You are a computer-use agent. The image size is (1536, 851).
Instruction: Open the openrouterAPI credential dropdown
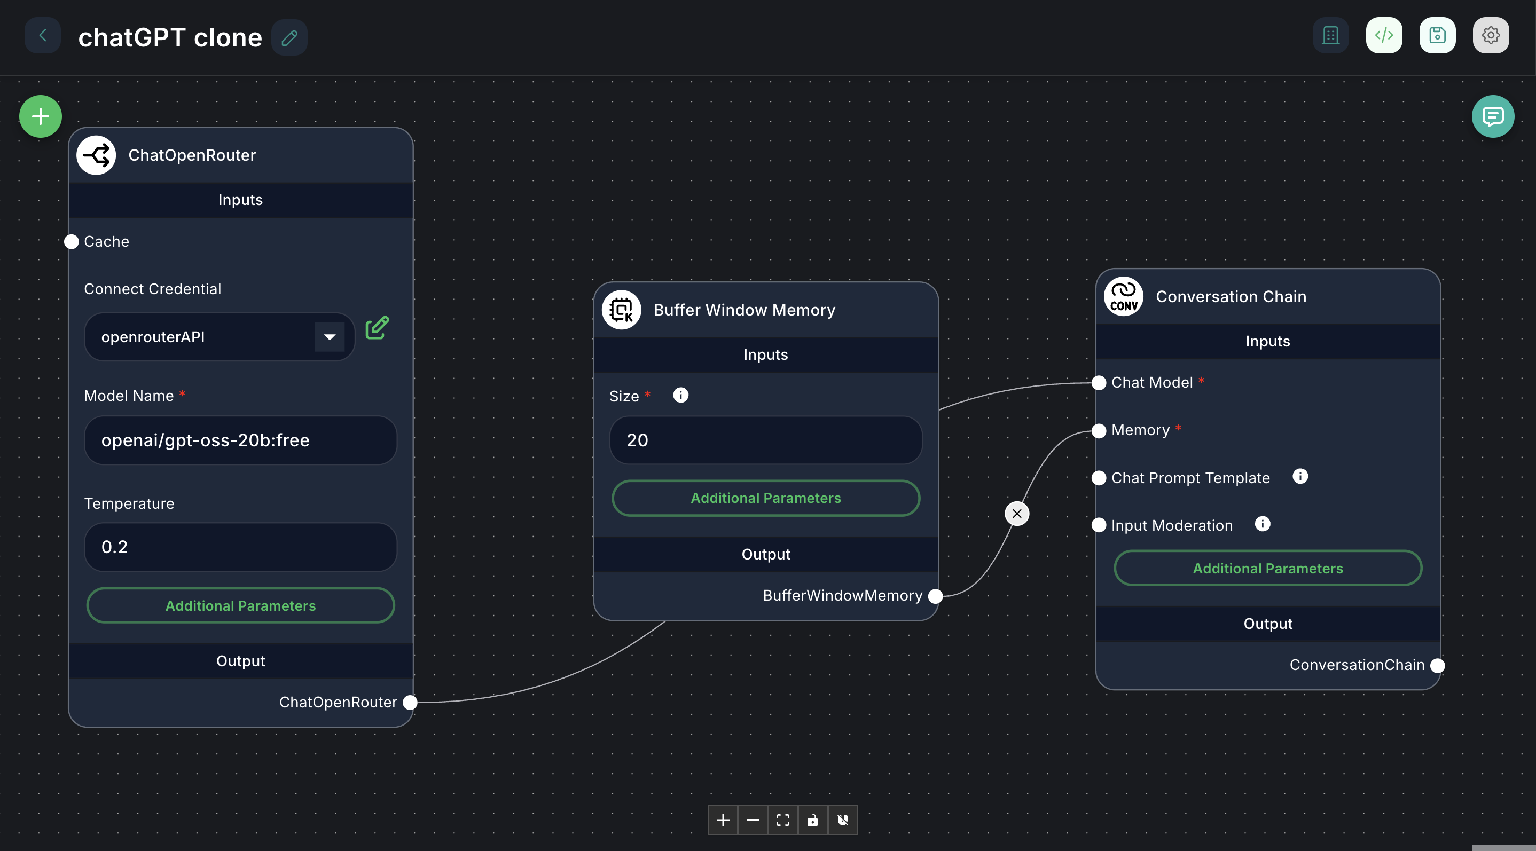pyautogui.click(x=329, y=336)
